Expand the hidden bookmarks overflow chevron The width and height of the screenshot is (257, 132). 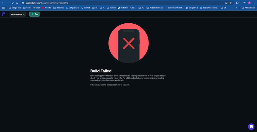tap(236, 8)
